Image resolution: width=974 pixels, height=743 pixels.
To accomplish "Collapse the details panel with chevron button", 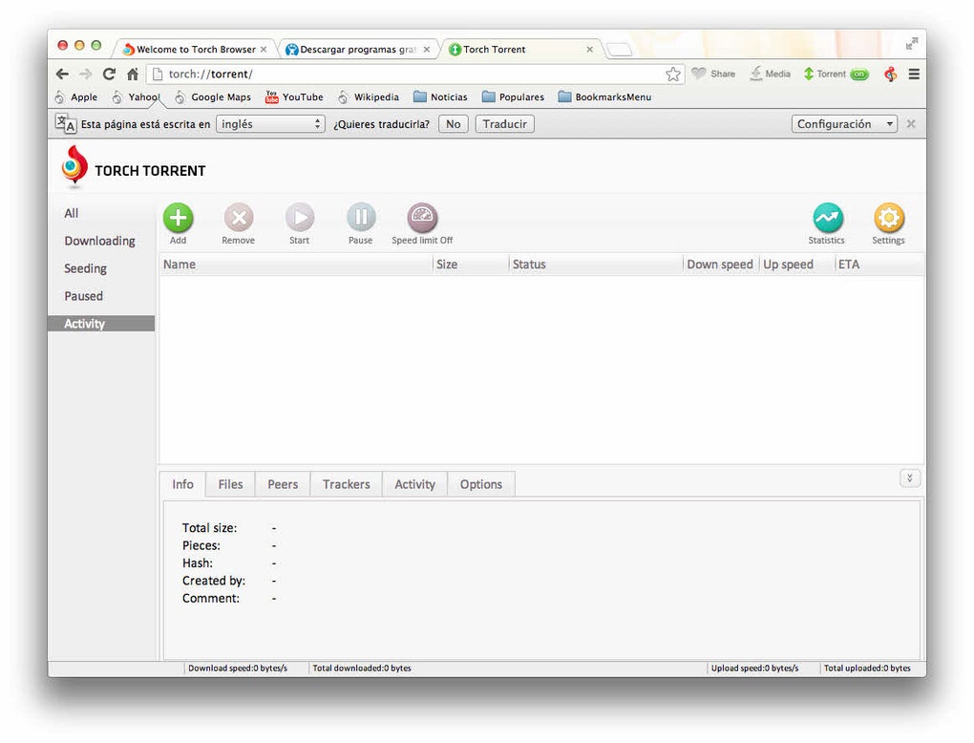I will (910, 478).
